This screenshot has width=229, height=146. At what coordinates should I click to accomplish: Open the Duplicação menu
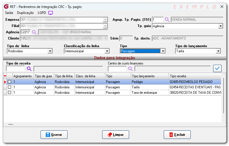coord(26,13)
